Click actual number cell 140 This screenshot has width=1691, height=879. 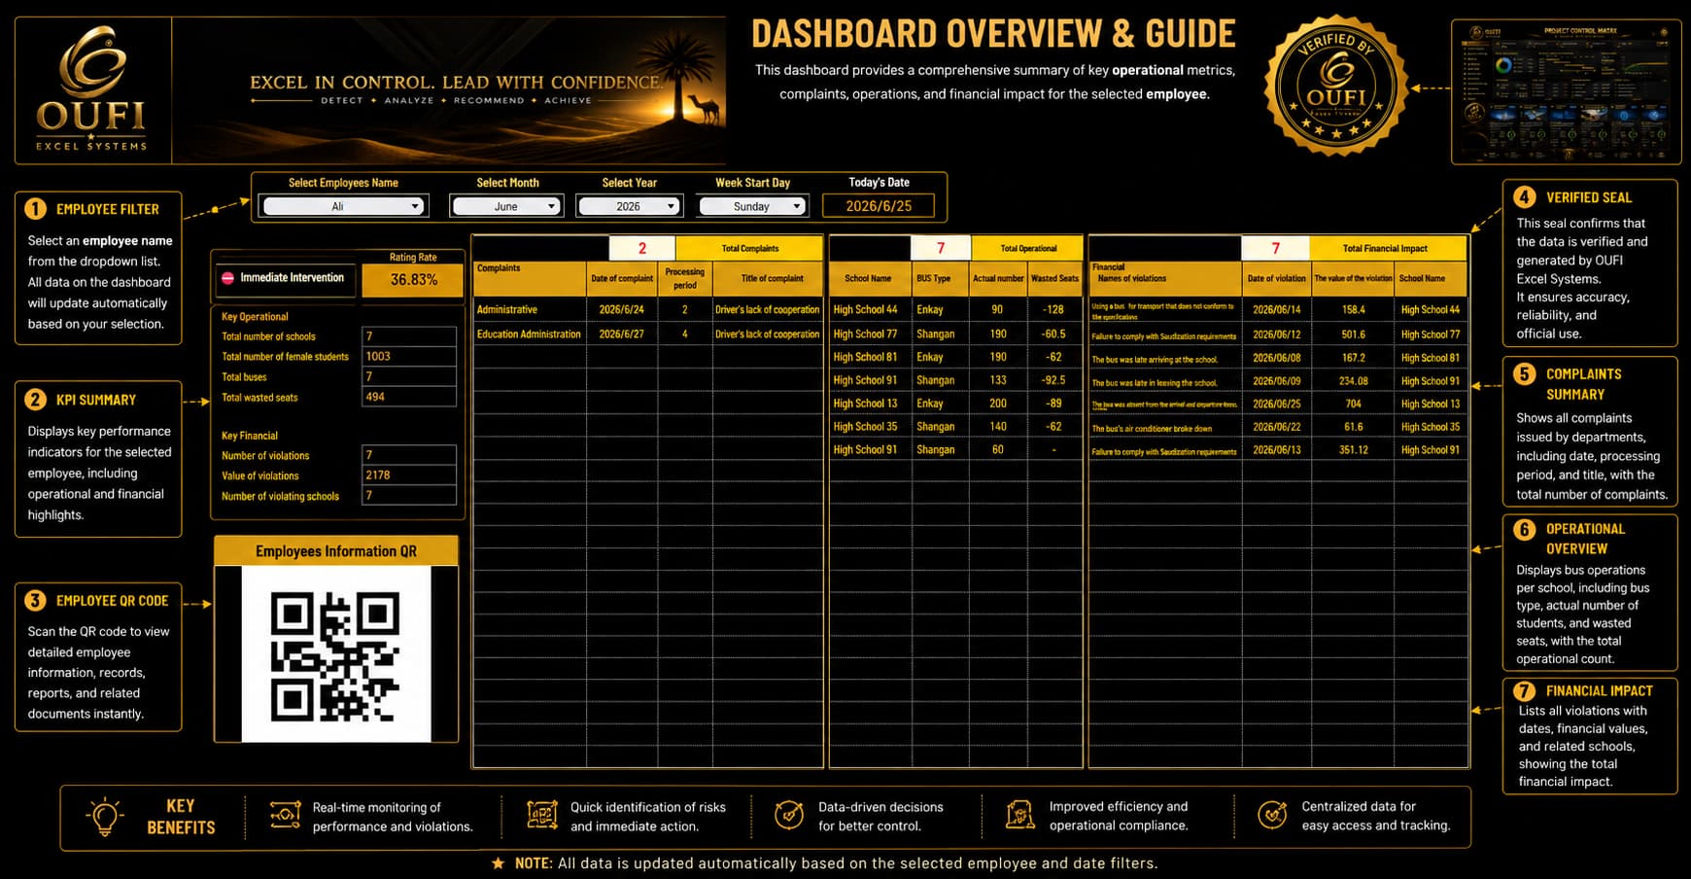pyautogui.click(x=998, y=427)
